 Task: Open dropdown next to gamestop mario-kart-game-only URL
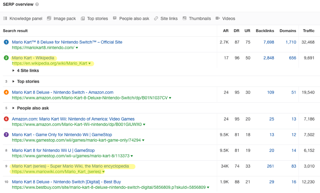click(143, 140)
